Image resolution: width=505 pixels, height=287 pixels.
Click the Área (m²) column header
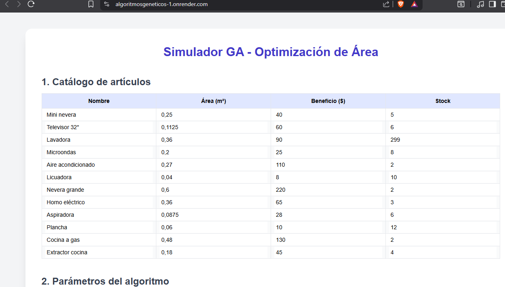tap(213, 101)
